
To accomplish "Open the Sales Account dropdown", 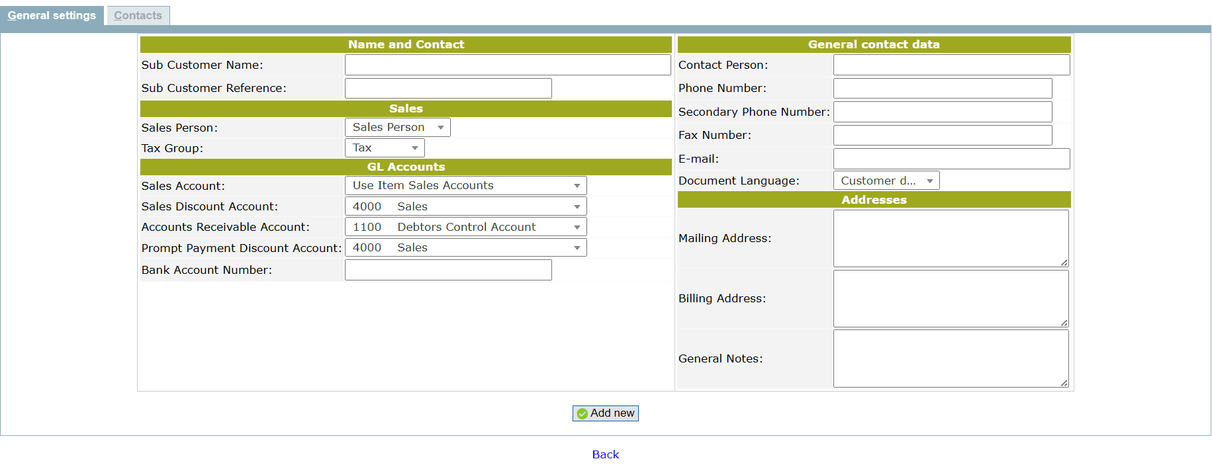I will (465, 185).
